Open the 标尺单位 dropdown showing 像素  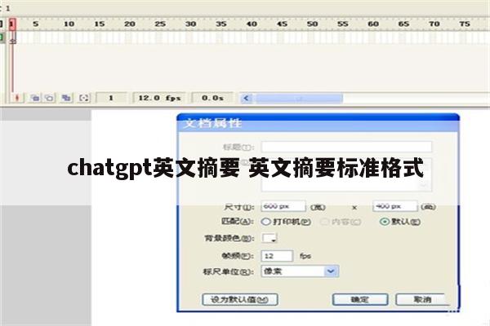tap(300, 271)
